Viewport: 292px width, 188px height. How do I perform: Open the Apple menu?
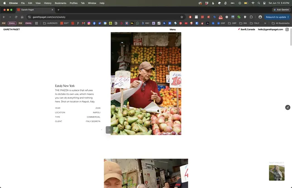(x=5, y=3)
